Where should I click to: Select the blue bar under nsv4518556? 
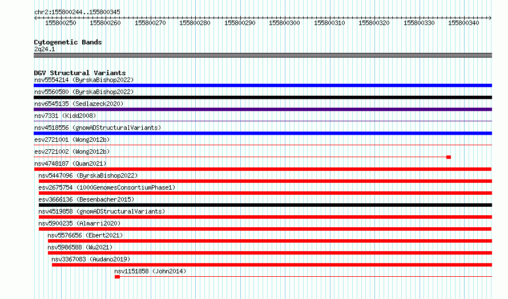pos(263,133)
